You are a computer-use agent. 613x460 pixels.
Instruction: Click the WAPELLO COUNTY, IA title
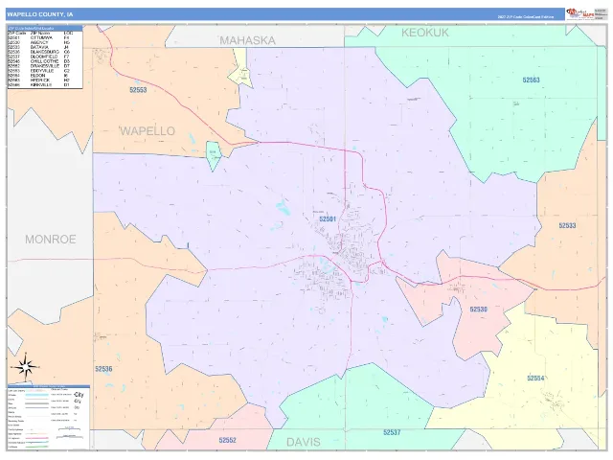40,14
